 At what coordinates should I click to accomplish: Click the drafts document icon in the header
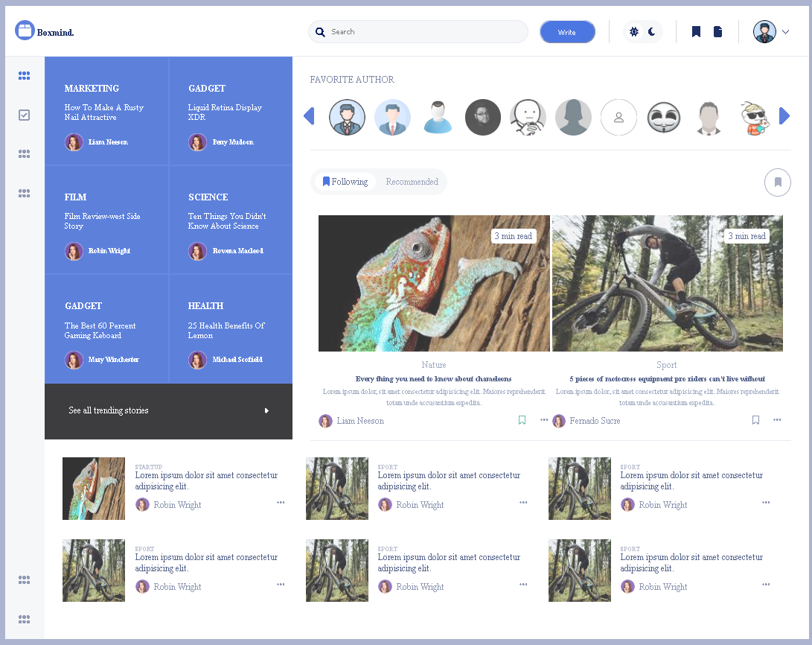click(x=717, y=31)
